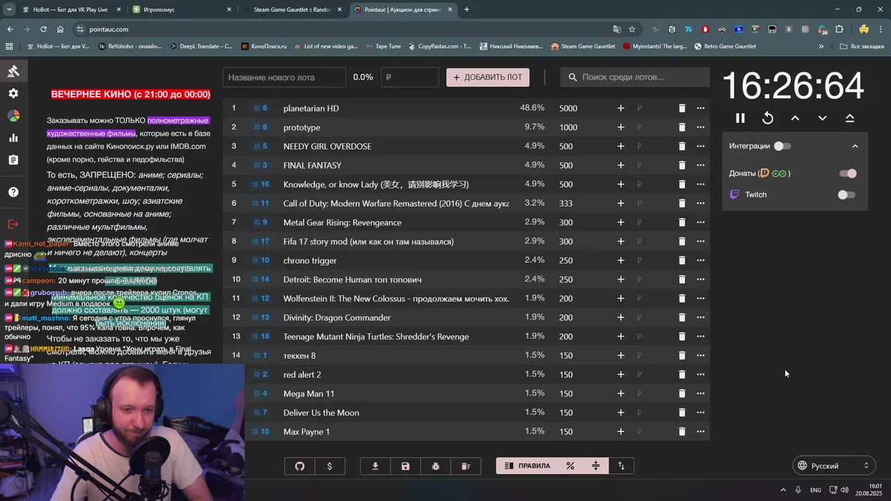
Task: Add to FINAL FANTASY lot with plus
Action: tap(621, 166)
